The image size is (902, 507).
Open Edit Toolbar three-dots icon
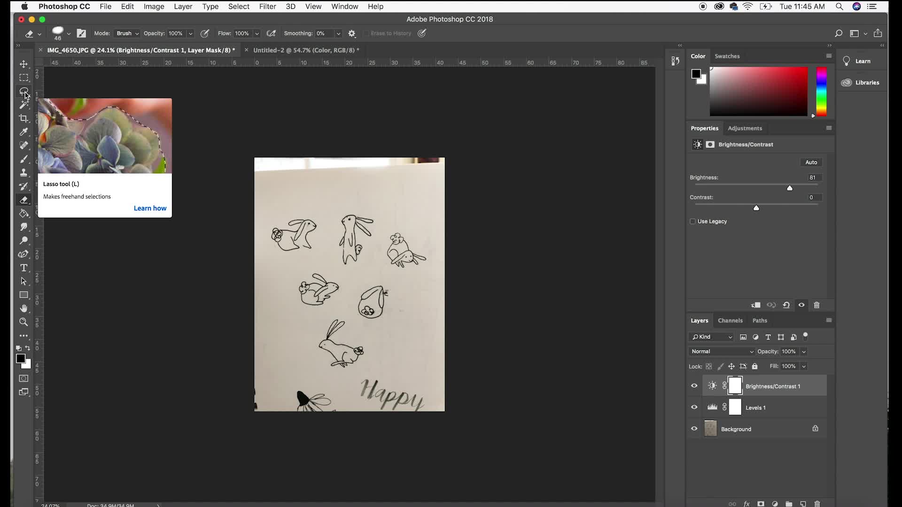pos(23,336)
